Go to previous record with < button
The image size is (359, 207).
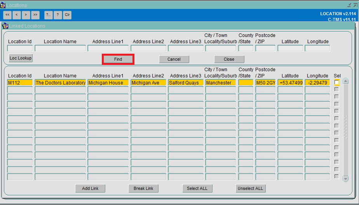click(16, 15)
